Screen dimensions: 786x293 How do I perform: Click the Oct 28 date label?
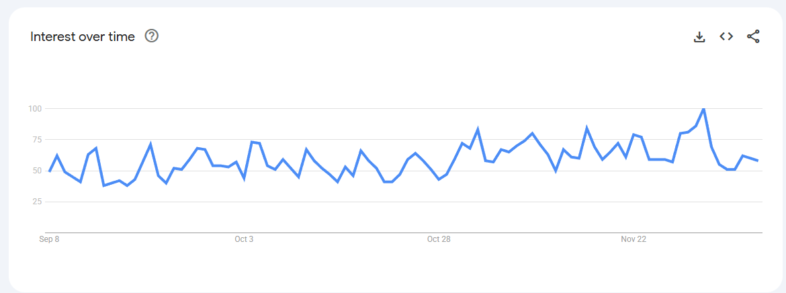pyautogui.click(x=439, y=239)
